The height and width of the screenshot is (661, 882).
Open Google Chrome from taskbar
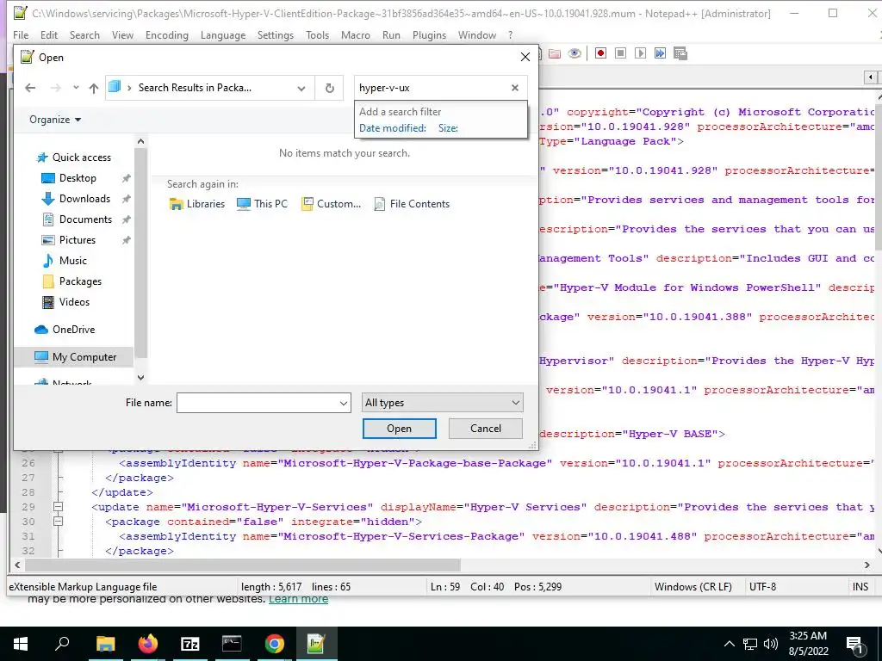(275, 644)
